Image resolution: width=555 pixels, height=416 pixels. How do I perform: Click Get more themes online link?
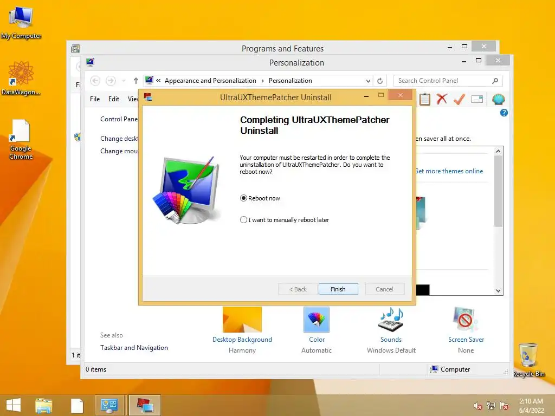tap(449, 171)
